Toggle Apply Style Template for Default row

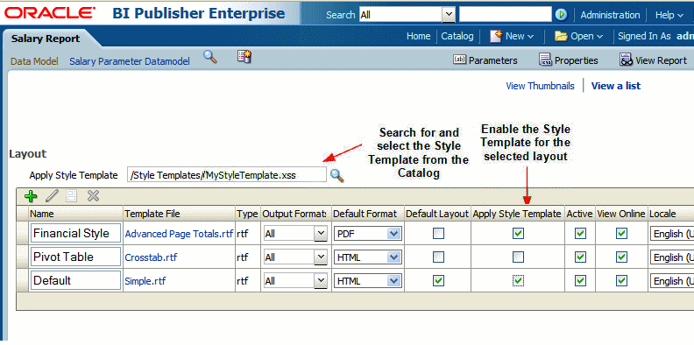click(518, 280)
